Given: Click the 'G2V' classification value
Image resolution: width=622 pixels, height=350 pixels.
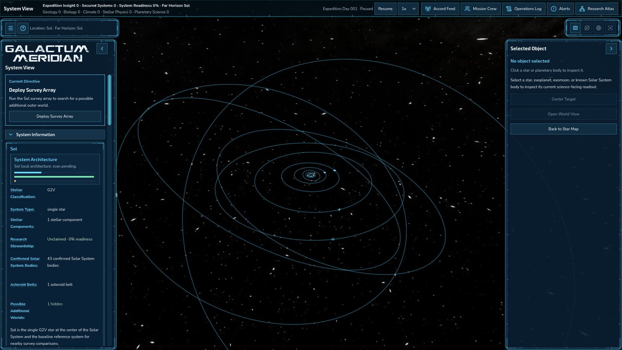Looking at the screenshot, I should [51, 190].
